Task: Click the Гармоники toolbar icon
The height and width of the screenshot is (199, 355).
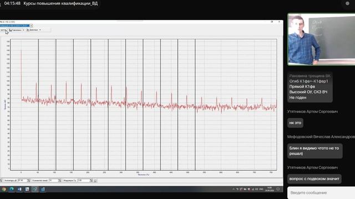Action: click(x=11, y=30)
